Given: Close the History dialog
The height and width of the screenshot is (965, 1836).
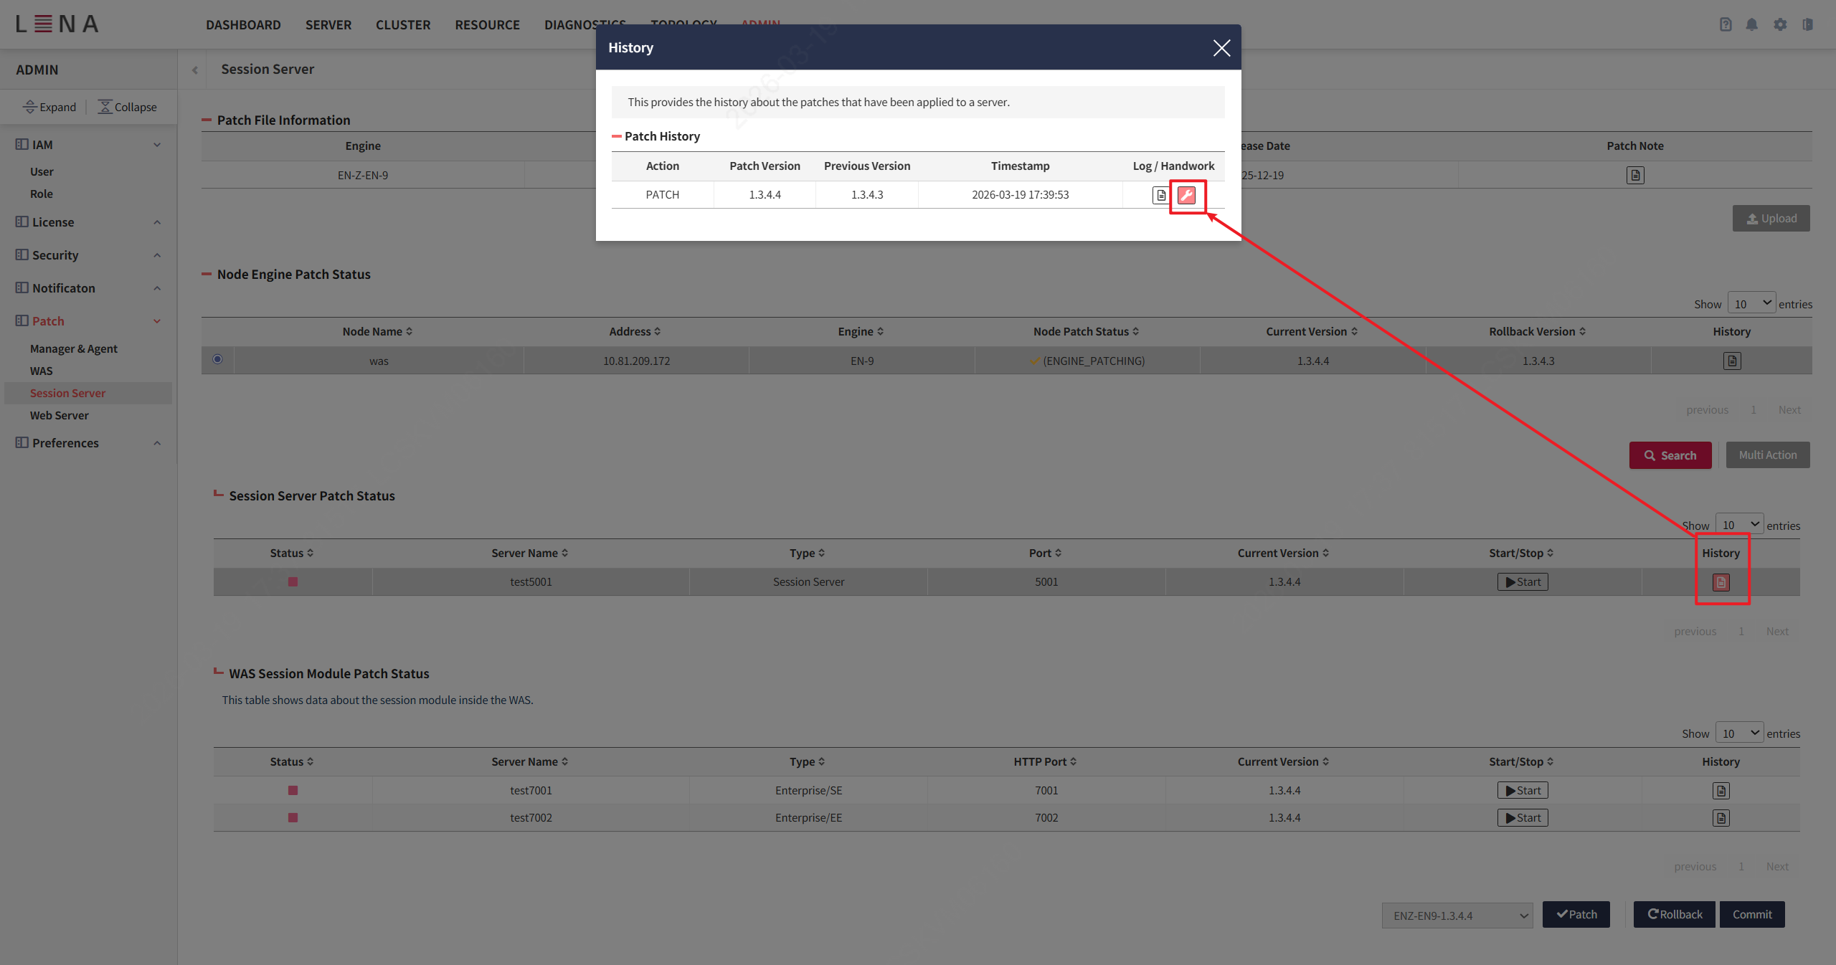Looking at the screenshot, I should tap(1221, 48).
